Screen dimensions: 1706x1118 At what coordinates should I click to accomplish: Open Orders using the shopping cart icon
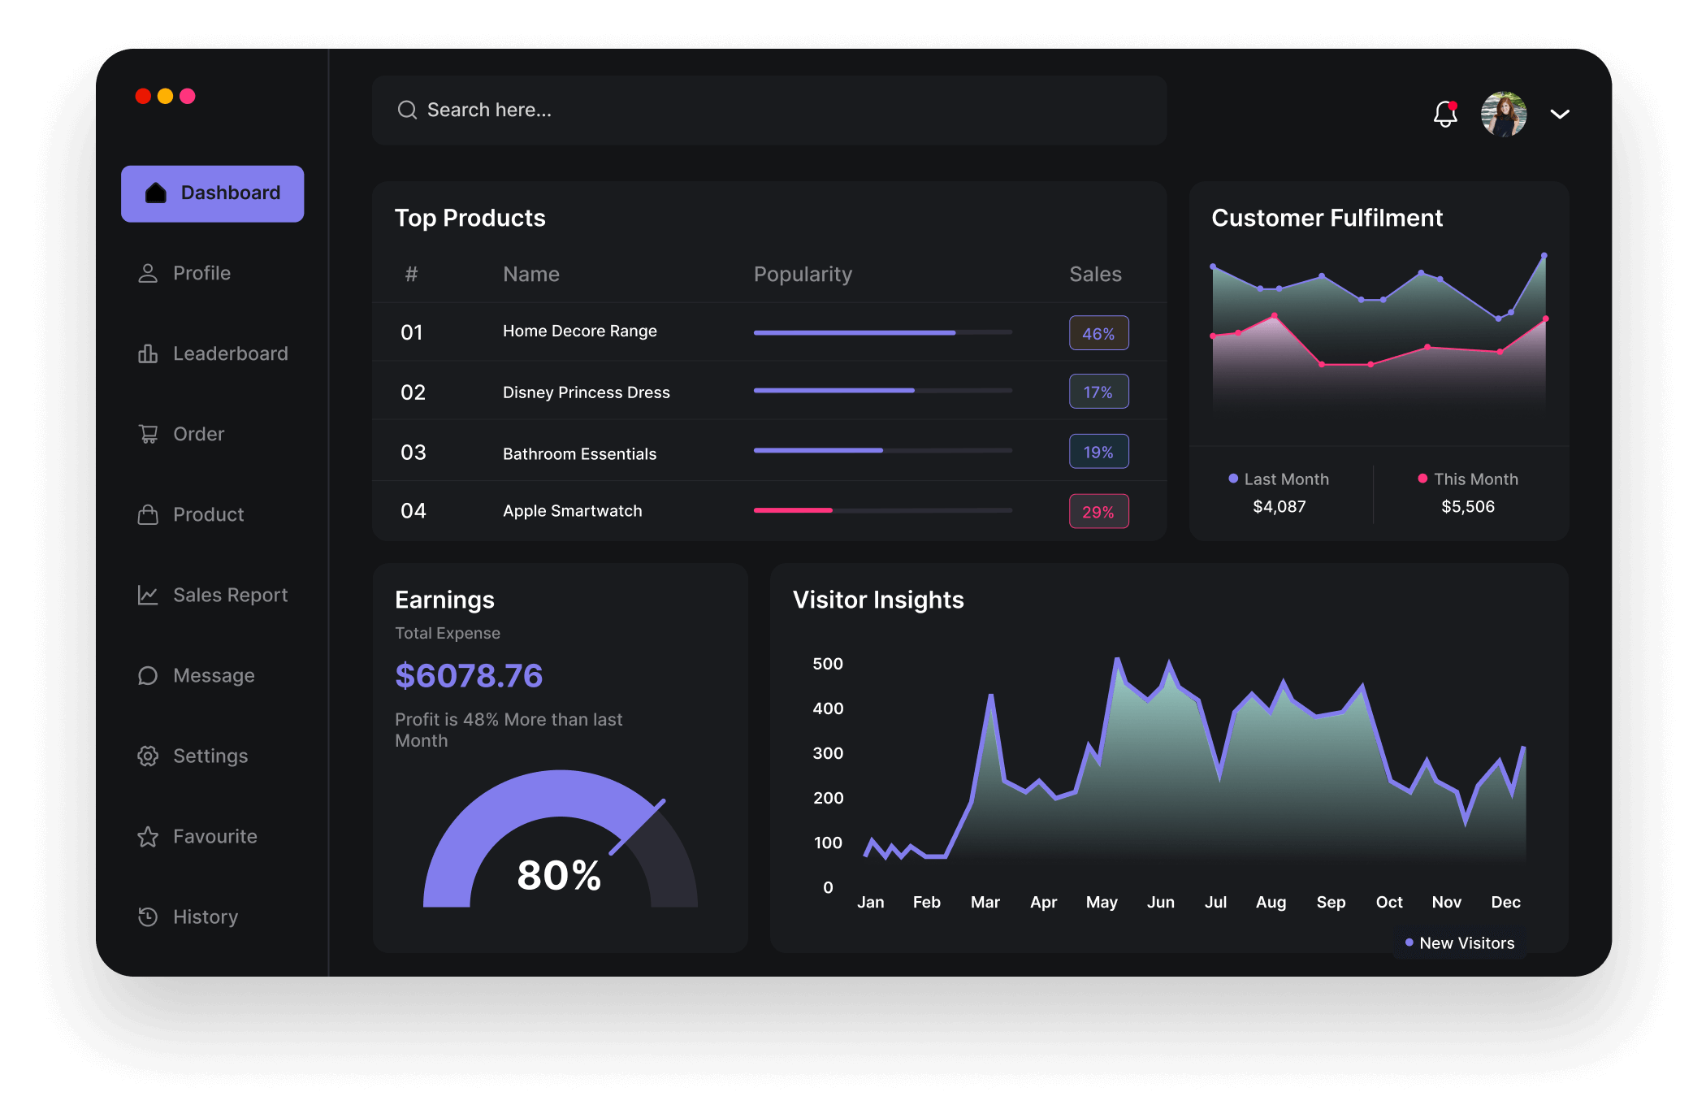pos(147,433)
